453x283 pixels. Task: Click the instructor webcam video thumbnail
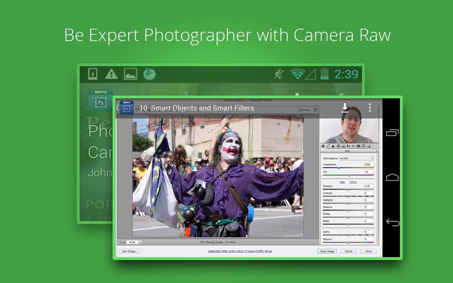pos(349,124)
